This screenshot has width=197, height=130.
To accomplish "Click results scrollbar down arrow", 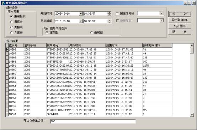I will coord(192,115).
